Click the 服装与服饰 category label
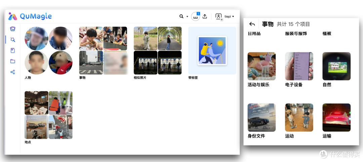The image size is (363, 162). [296, 34]
